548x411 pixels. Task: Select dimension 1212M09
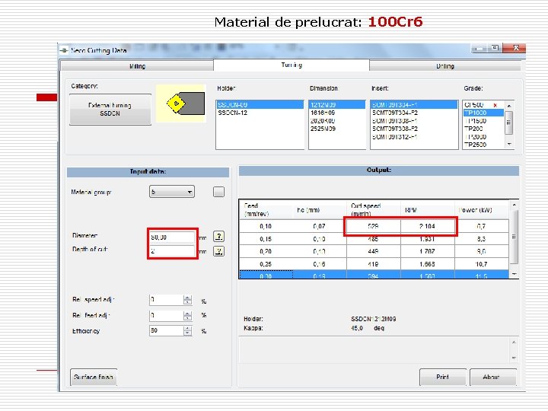[336, 104]
